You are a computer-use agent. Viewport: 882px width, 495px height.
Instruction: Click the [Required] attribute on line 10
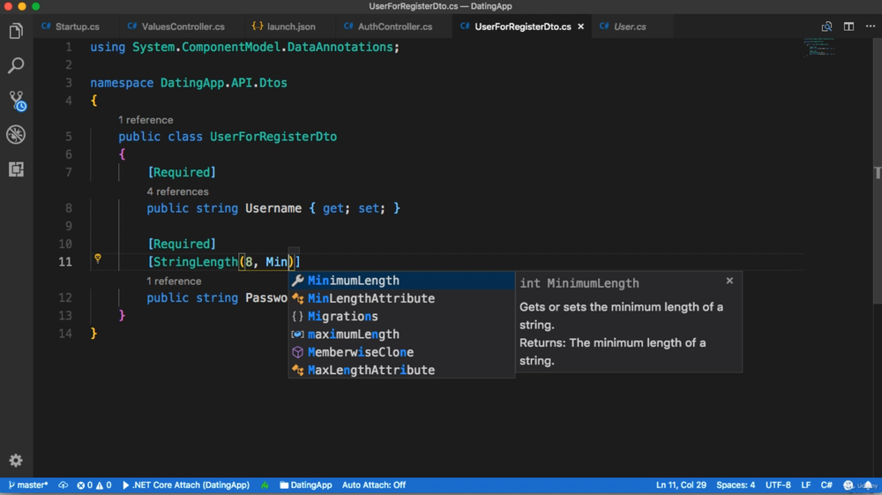click(x=182, y=244)
